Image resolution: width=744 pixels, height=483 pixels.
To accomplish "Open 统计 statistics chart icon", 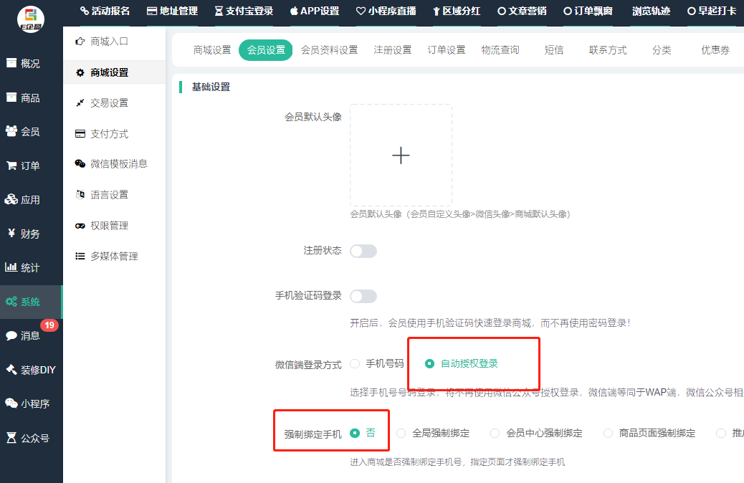I will click(x=11, y=267).
